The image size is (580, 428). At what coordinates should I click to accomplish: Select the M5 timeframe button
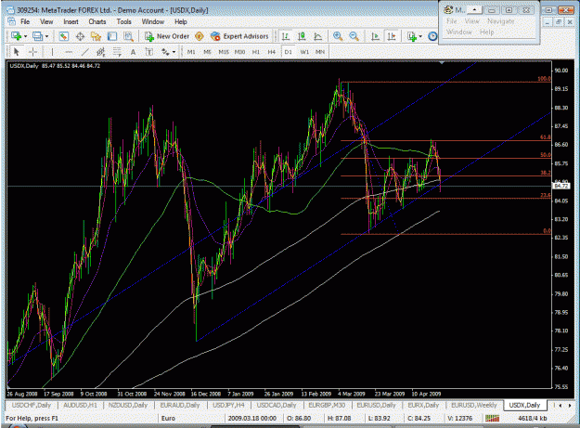[207, 52]
